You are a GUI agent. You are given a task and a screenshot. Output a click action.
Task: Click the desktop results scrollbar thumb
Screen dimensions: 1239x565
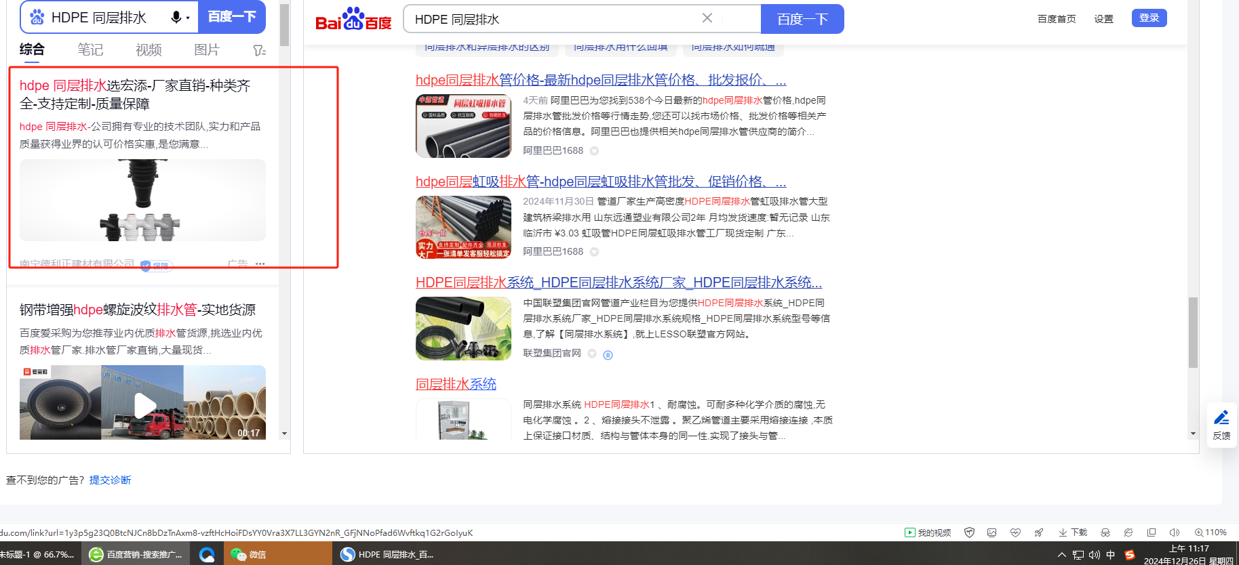[x=1193, y=332]
